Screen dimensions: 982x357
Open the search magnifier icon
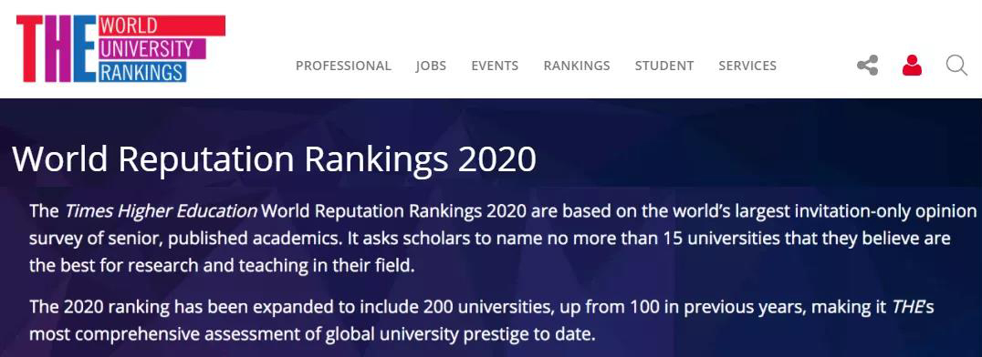tap(957, 65)
